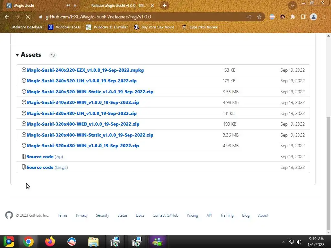Download Magic-Sushi-240x320-LIN zip file

point(81,81)
